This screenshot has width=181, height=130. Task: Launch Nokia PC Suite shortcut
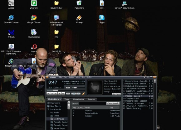(11, 63)
